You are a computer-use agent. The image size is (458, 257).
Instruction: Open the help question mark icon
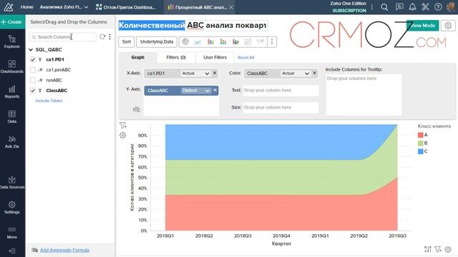point(438,7)
